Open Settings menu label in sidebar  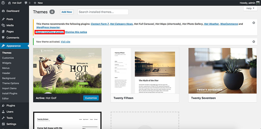[x=11, y=124]
